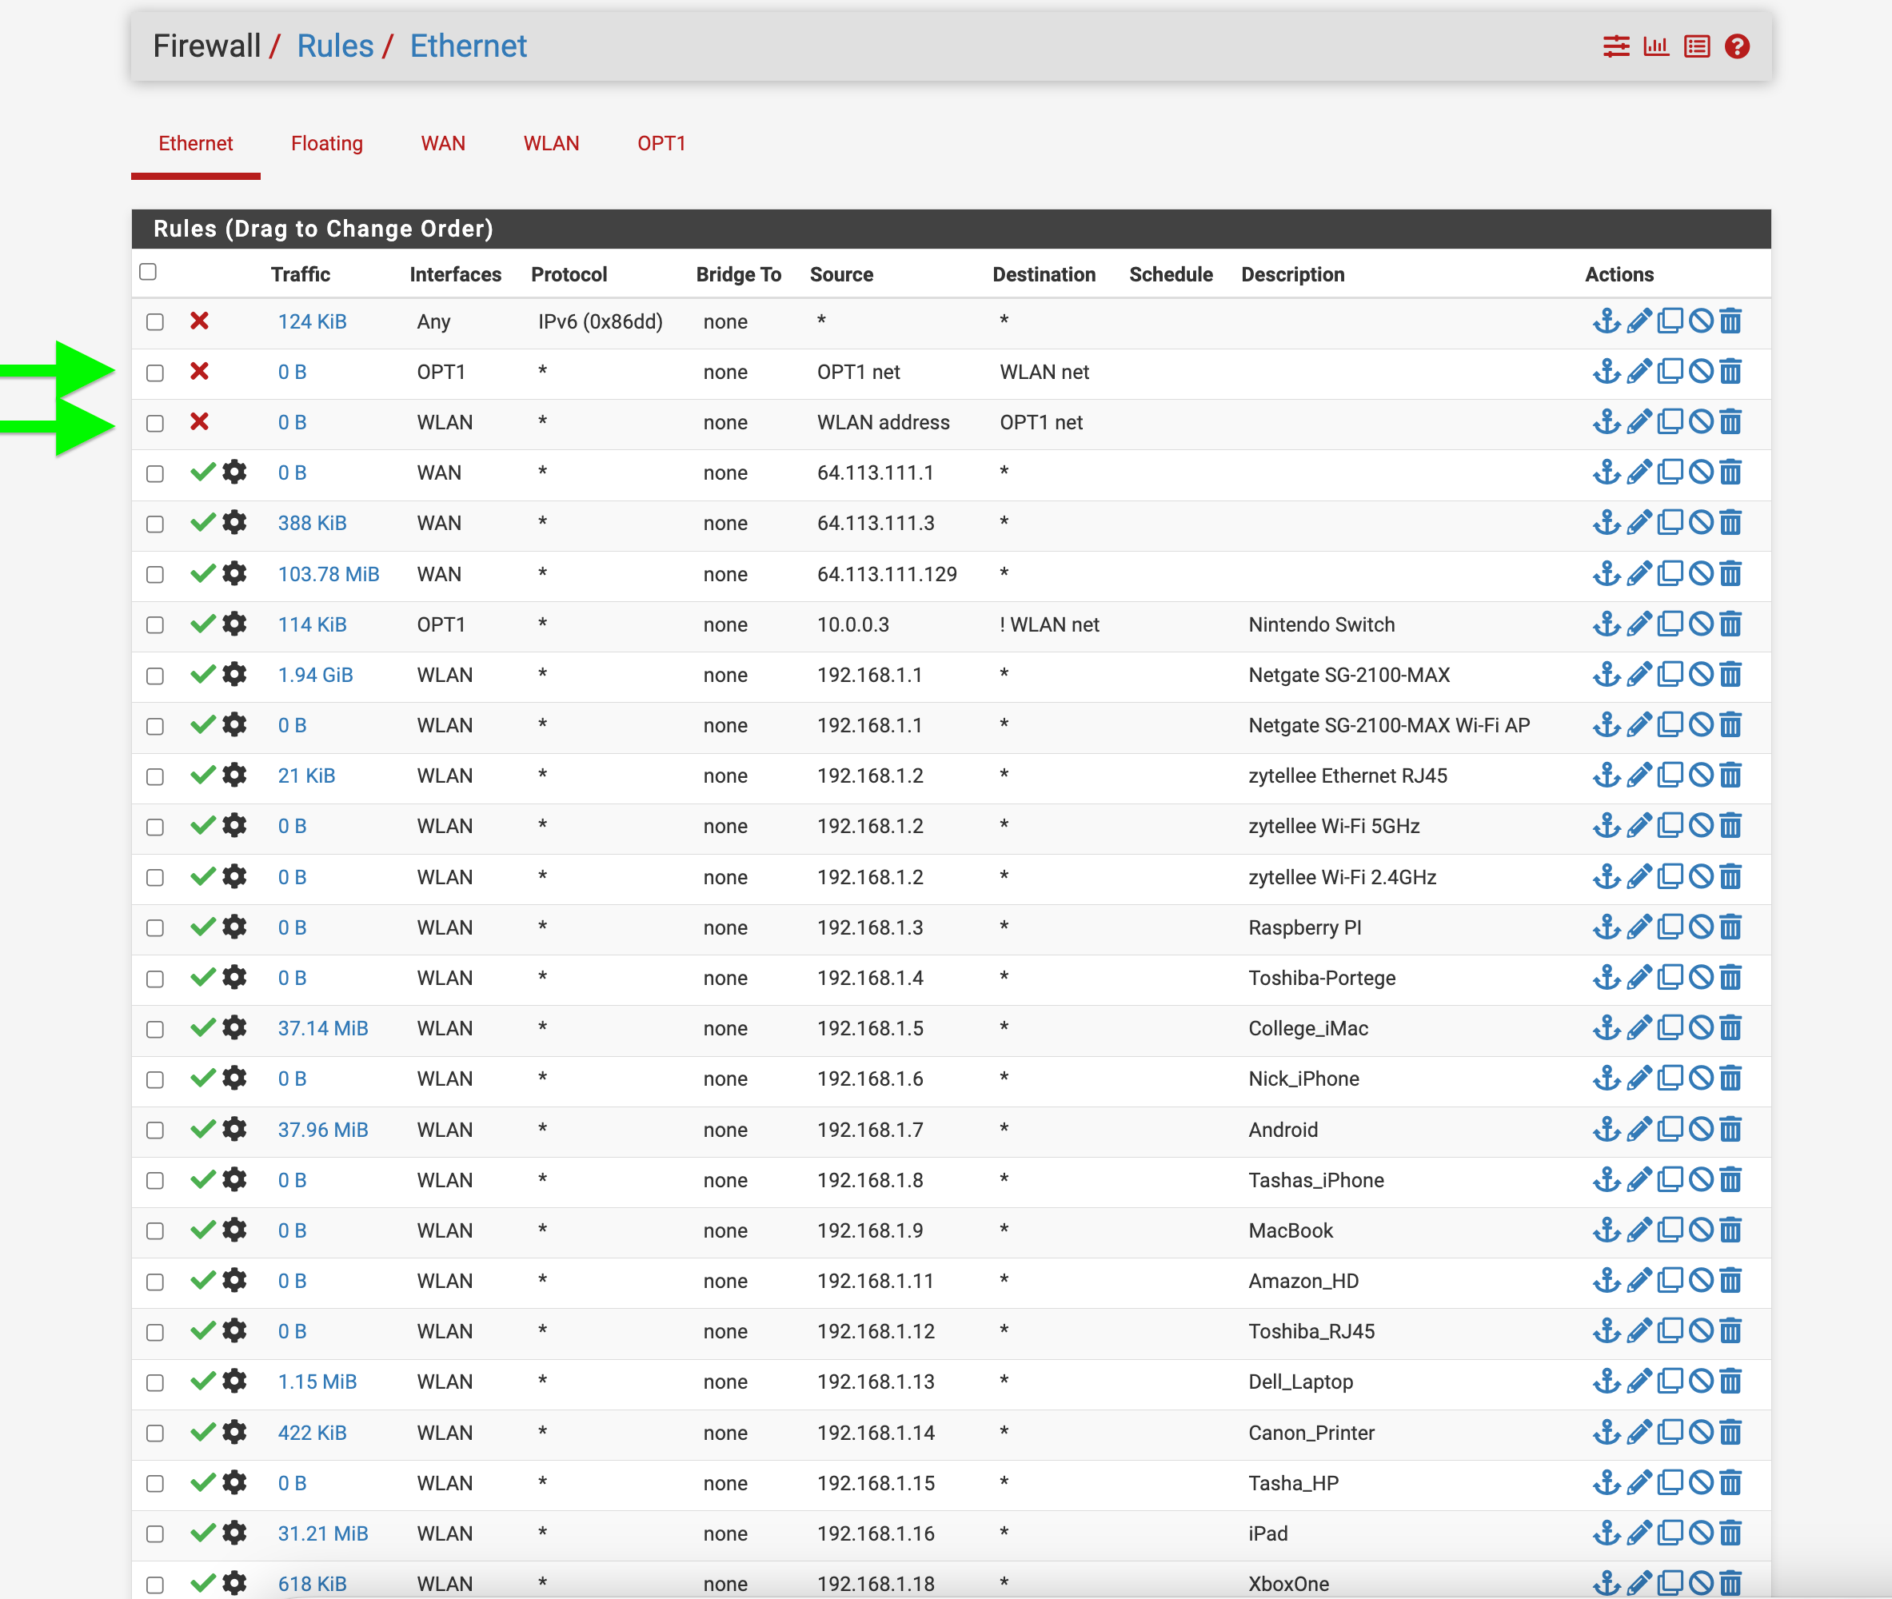Check the IPv6 (0x86dd) rule checkbox
1892x1599 pixels.
click(155, 321)
